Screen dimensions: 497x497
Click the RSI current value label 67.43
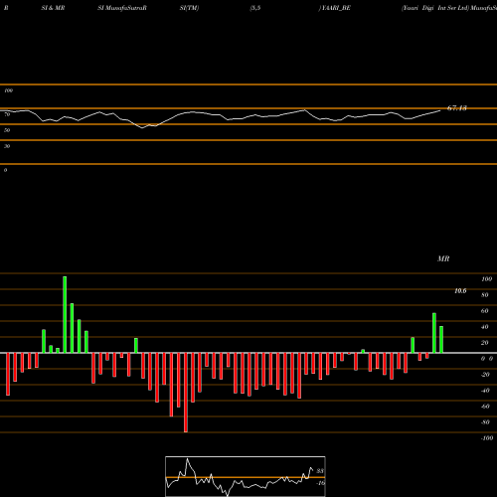(457, 108)
